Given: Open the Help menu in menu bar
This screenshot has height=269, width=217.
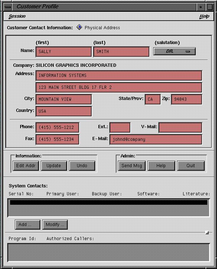Looking at the screenshot, I should (x=204, y=16).
